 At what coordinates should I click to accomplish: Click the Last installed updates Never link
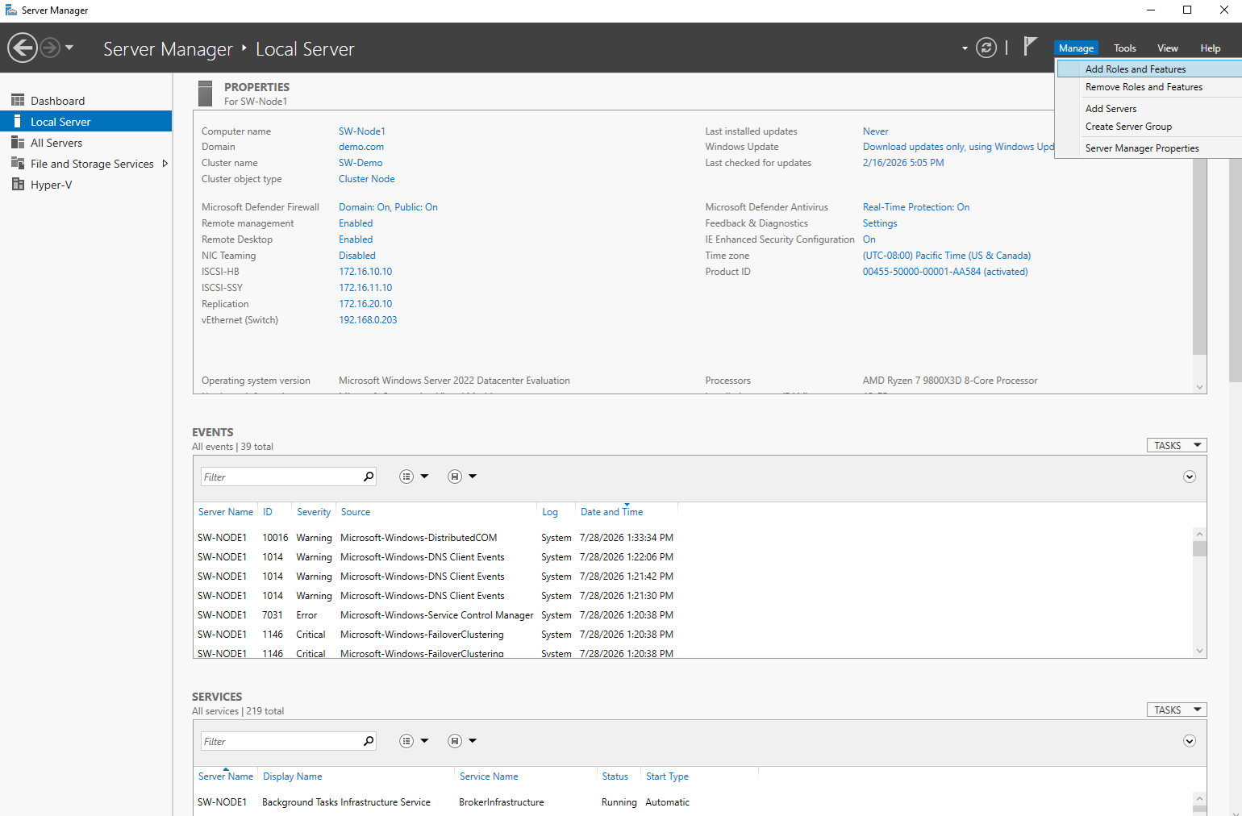(x=876, y=131)
